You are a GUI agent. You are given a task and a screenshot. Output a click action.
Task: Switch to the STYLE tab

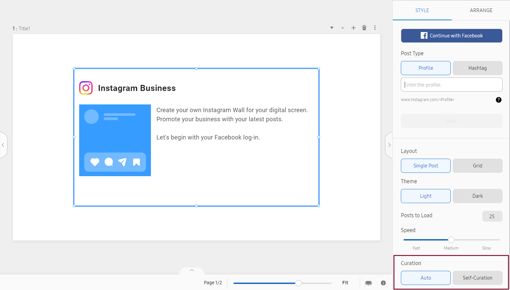coord(422,10)
